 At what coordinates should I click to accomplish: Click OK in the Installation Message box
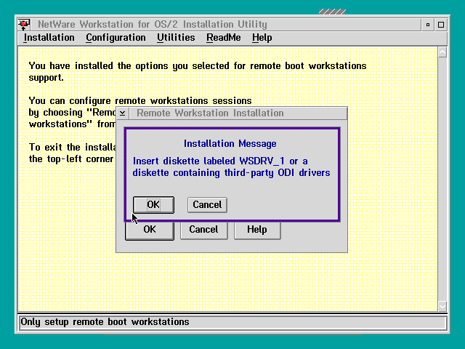(153, 205)
